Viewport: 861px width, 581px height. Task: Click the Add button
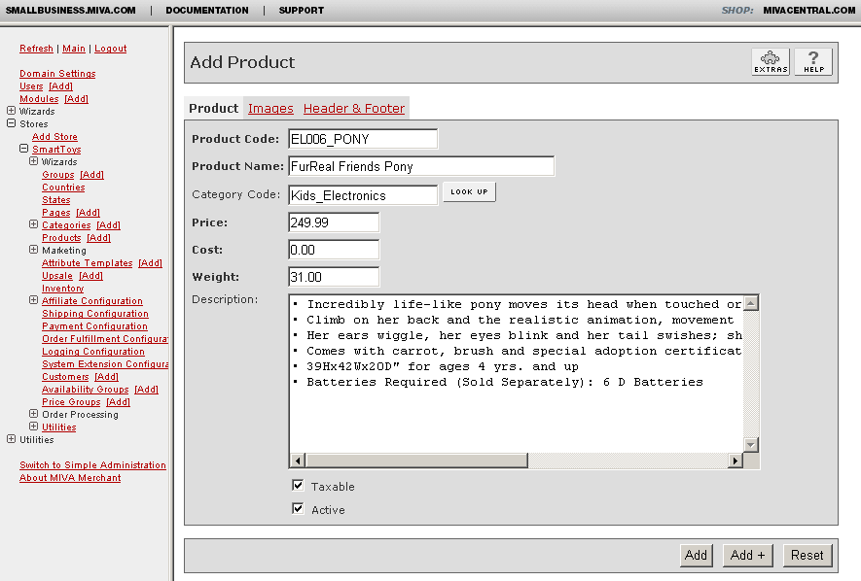(696, 555)
